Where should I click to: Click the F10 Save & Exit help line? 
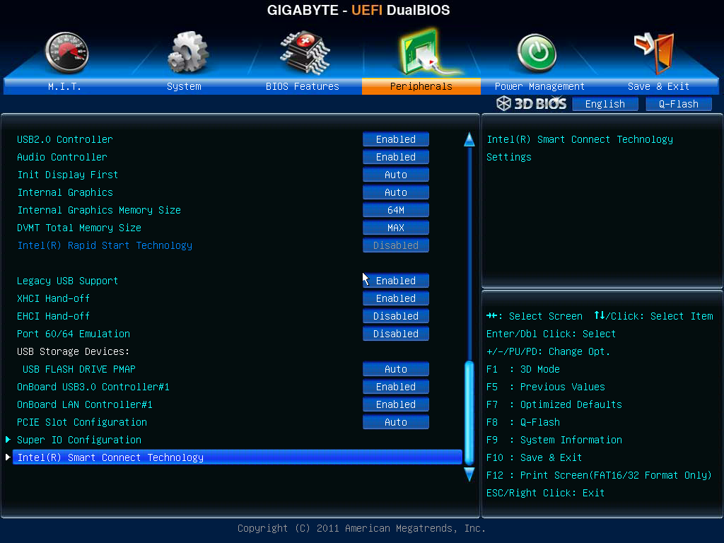click(x=534, y=457)
